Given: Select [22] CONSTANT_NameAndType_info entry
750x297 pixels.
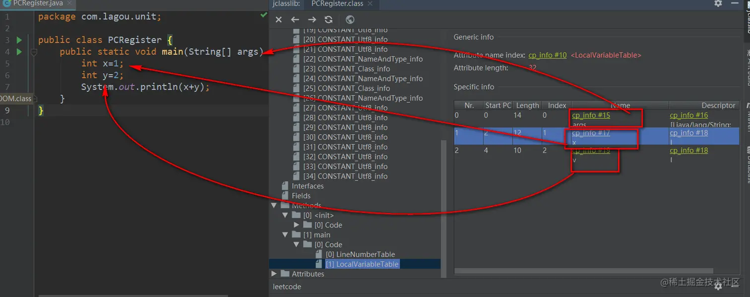Looking at the screenshot, I should click(363, 59).
